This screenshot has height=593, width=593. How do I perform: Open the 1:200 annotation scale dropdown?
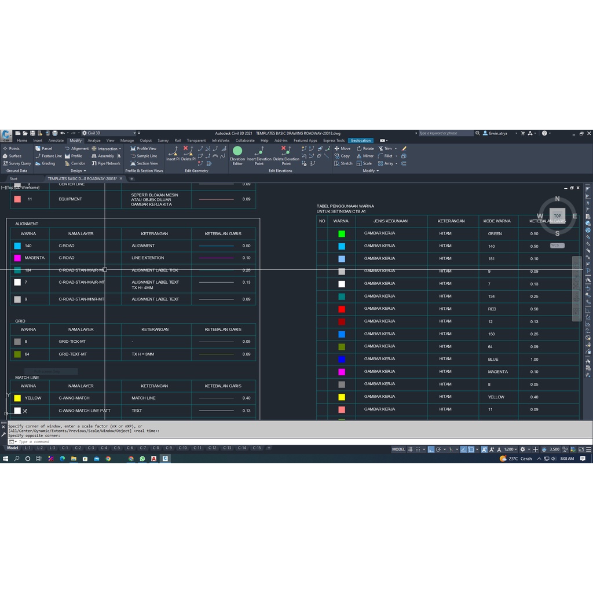[x=511, y=449]
